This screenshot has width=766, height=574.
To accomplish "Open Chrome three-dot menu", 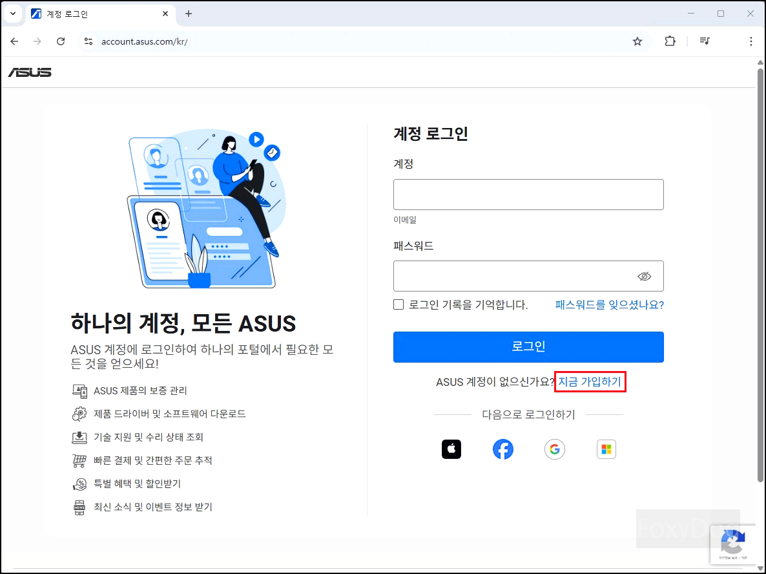I will coord(751,41).
